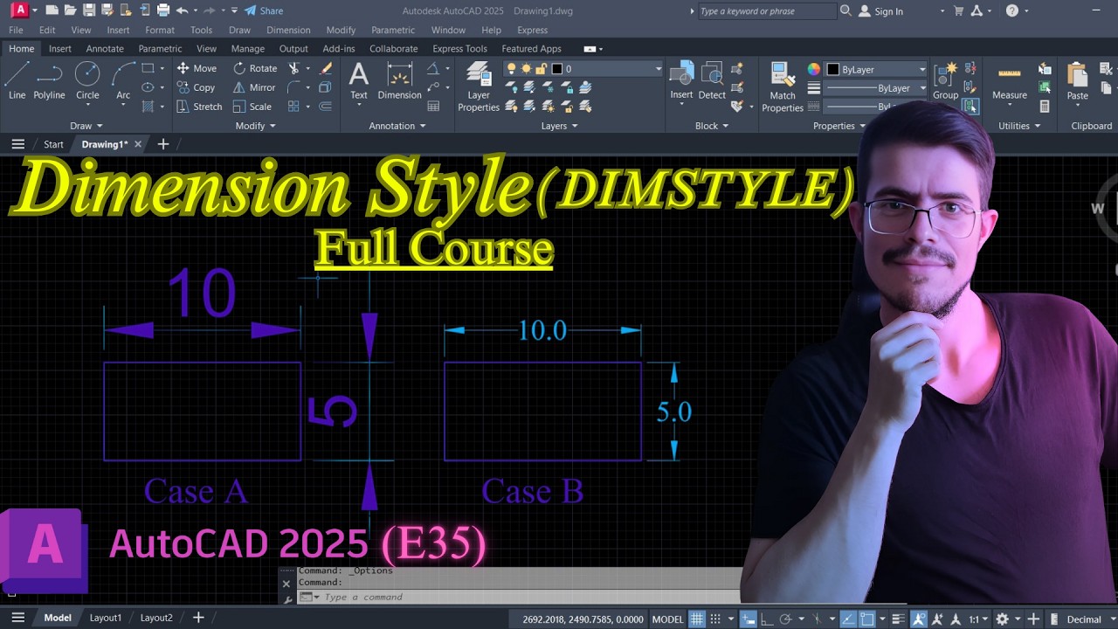This screenshot has height=629, width=1118.
Task: Expand the Modify panel
Action: [255, 126]
